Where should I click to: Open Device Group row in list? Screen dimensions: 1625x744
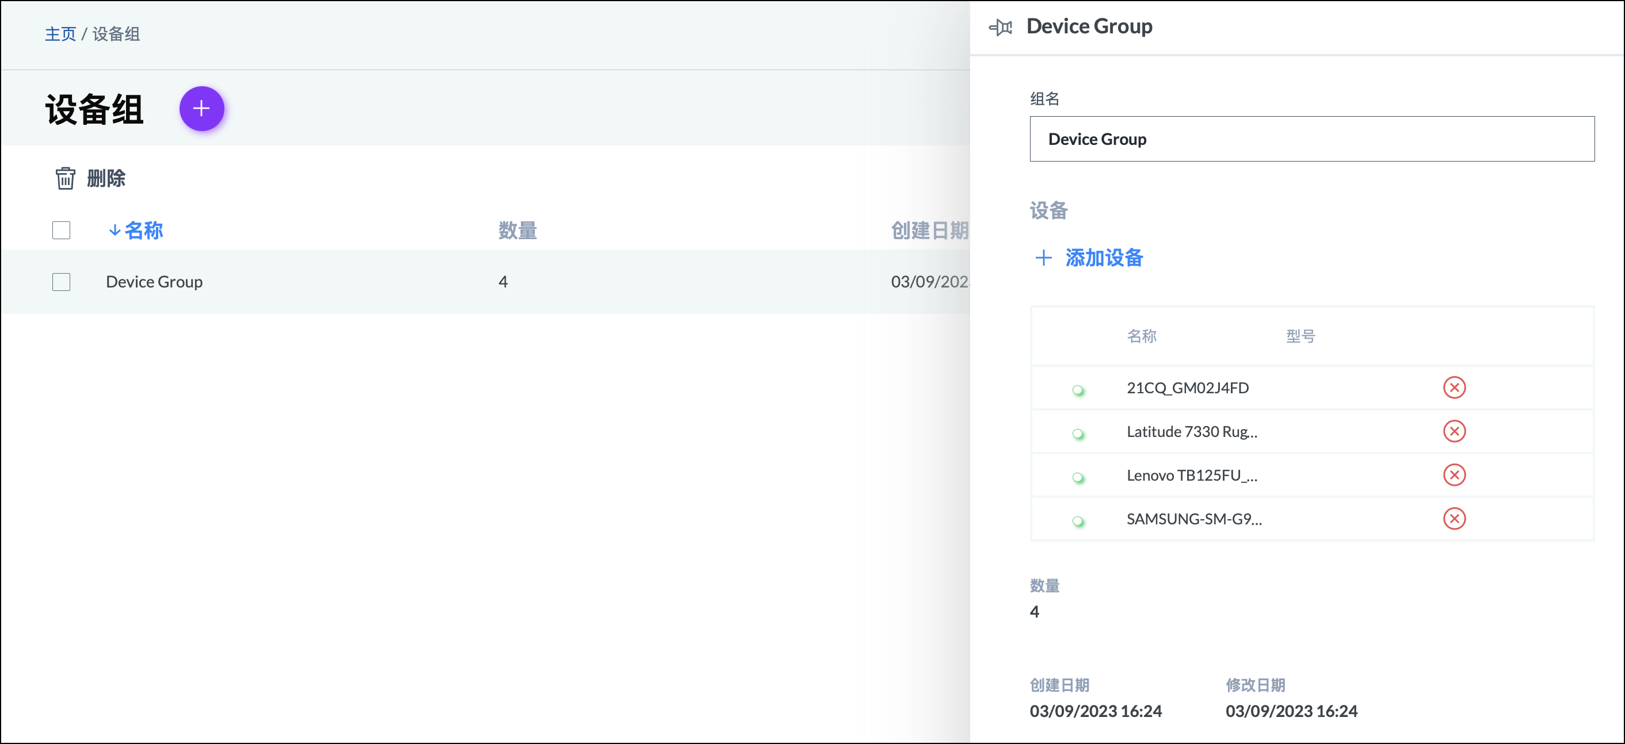[154, 282]
